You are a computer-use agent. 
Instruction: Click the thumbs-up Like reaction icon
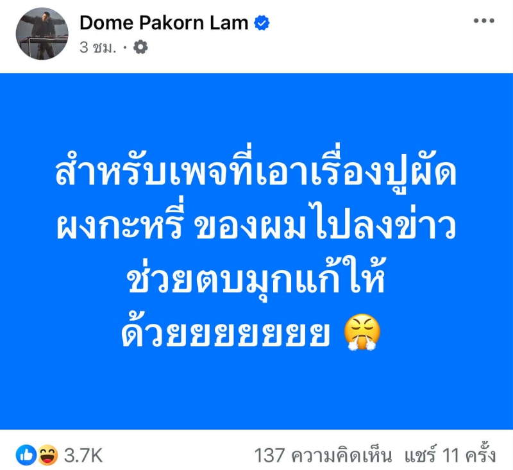(26, 455)
